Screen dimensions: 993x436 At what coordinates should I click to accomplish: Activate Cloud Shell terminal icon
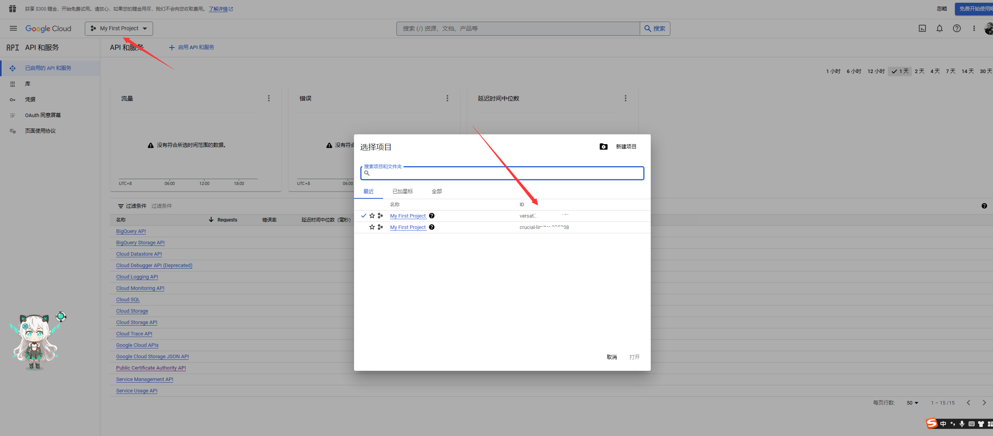click(x=922, y=28)
